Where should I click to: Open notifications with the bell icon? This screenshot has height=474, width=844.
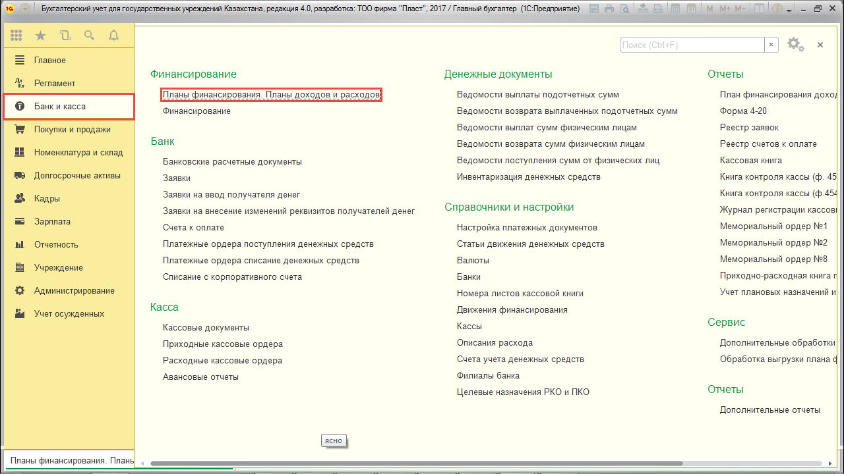(x=113, y=36)
